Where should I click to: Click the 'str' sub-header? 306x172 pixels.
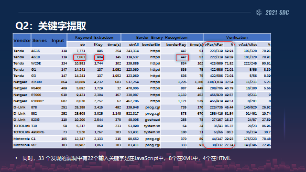(83, 44)
